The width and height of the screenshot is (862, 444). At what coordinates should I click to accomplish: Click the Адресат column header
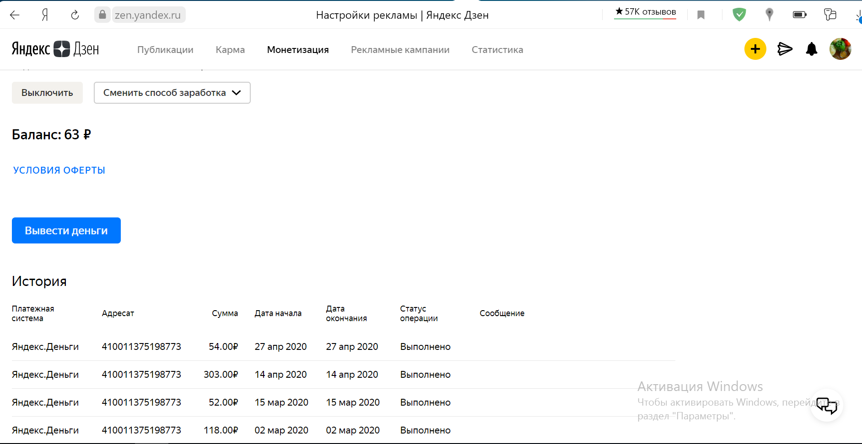[118, 313]
